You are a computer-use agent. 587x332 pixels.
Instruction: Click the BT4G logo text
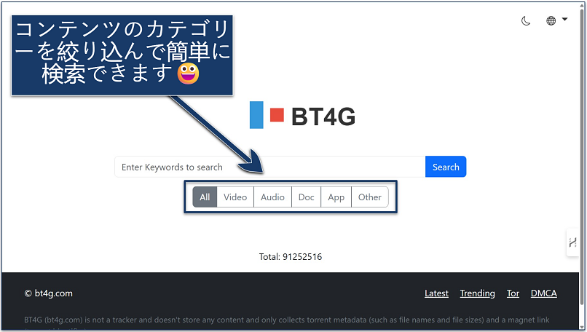coord(323,116)
